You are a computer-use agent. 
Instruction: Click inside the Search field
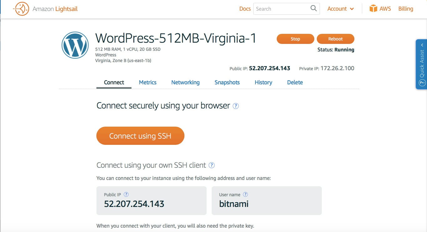[282, 8]
